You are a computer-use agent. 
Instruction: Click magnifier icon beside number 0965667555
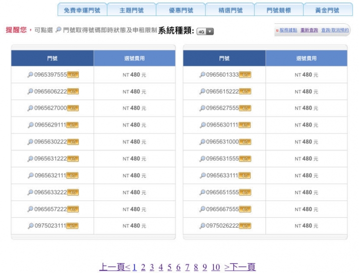tap(202, 209)
